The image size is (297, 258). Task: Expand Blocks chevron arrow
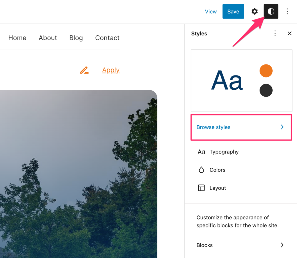[282, 245]
